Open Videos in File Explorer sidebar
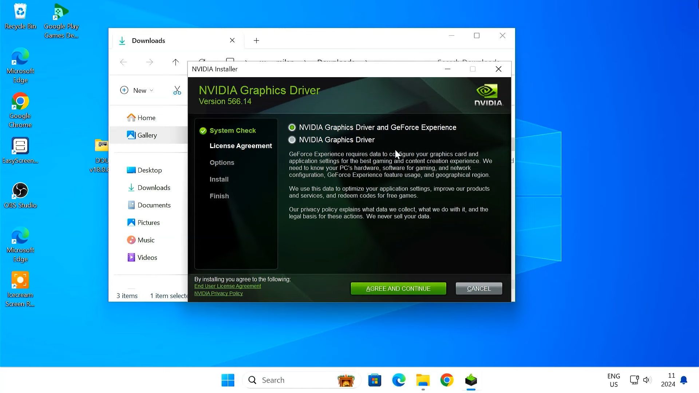This screenshot has height=393, width=699. click(x=142, y=258)
